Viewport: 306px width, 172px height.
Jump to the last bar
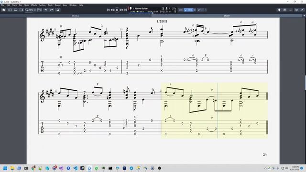pos(126,10)
